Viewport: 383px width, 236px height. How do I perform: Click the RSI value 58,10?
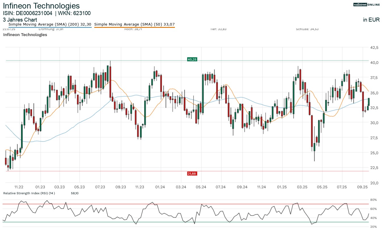point(75,193)
